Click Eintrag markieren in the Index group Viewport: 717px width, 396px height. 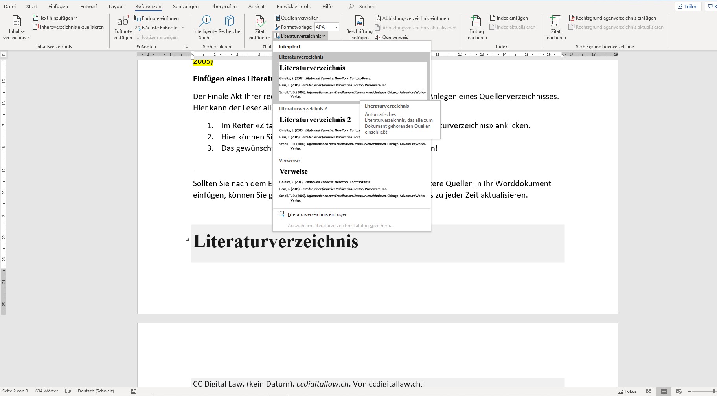(476, 27)
